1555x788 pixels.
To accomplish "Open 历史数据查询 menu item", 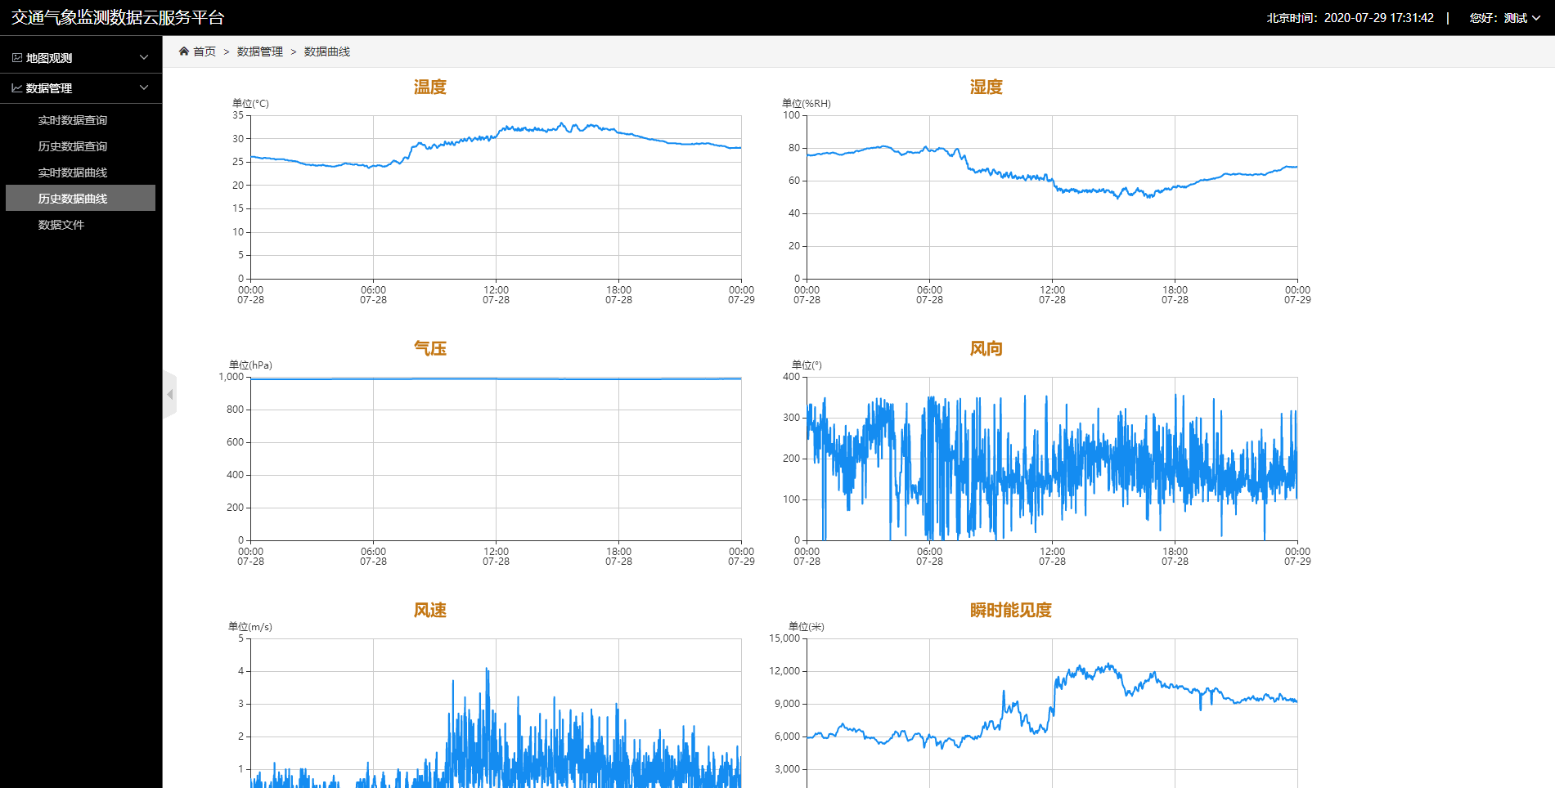I will [x=73, y=146].
